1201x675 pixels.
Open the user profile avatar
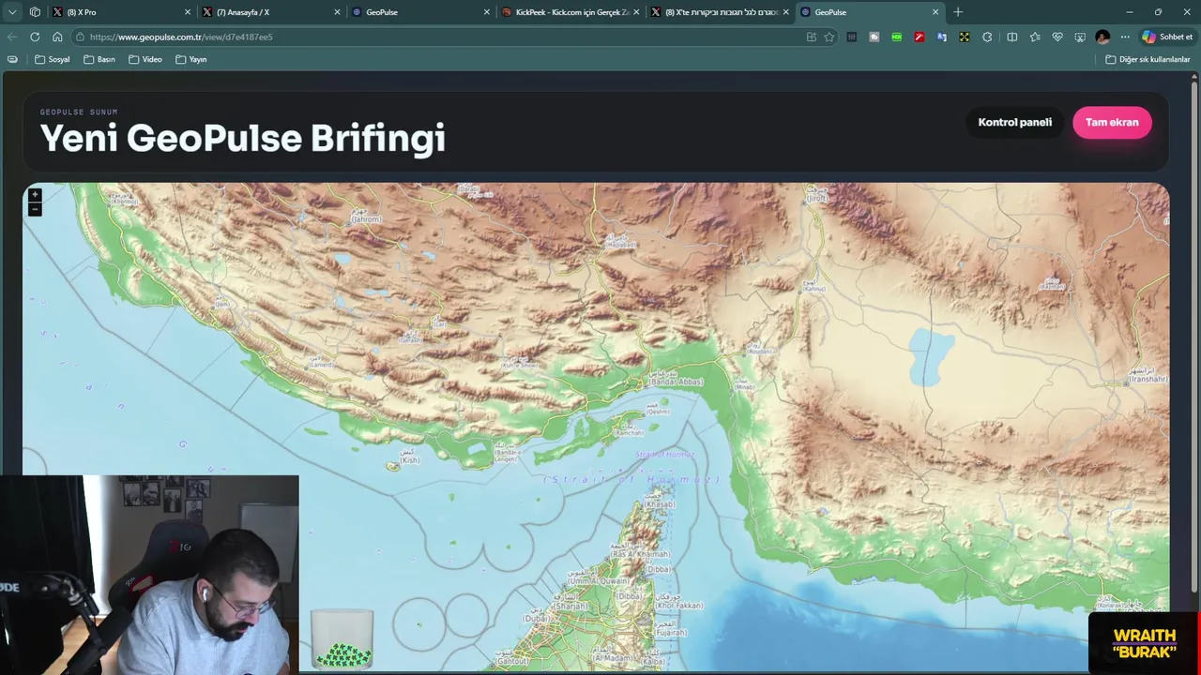[1102, 37]
